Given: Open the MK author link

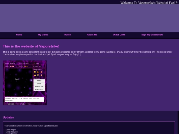Looking at the screenshot, I should point(23,104).
